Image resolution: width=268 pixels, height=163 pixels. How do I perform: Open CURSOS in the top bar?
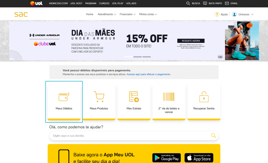click(104, 3)
